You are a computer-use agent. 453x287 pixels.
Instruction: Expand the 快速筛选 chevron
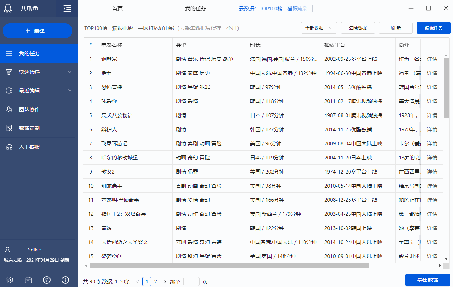pos(69,72)
